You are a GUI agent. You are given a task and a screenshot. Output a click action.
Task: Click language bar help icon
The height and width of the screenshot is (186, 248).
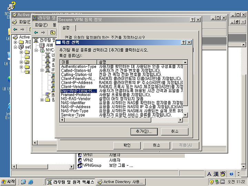(231, 174)
